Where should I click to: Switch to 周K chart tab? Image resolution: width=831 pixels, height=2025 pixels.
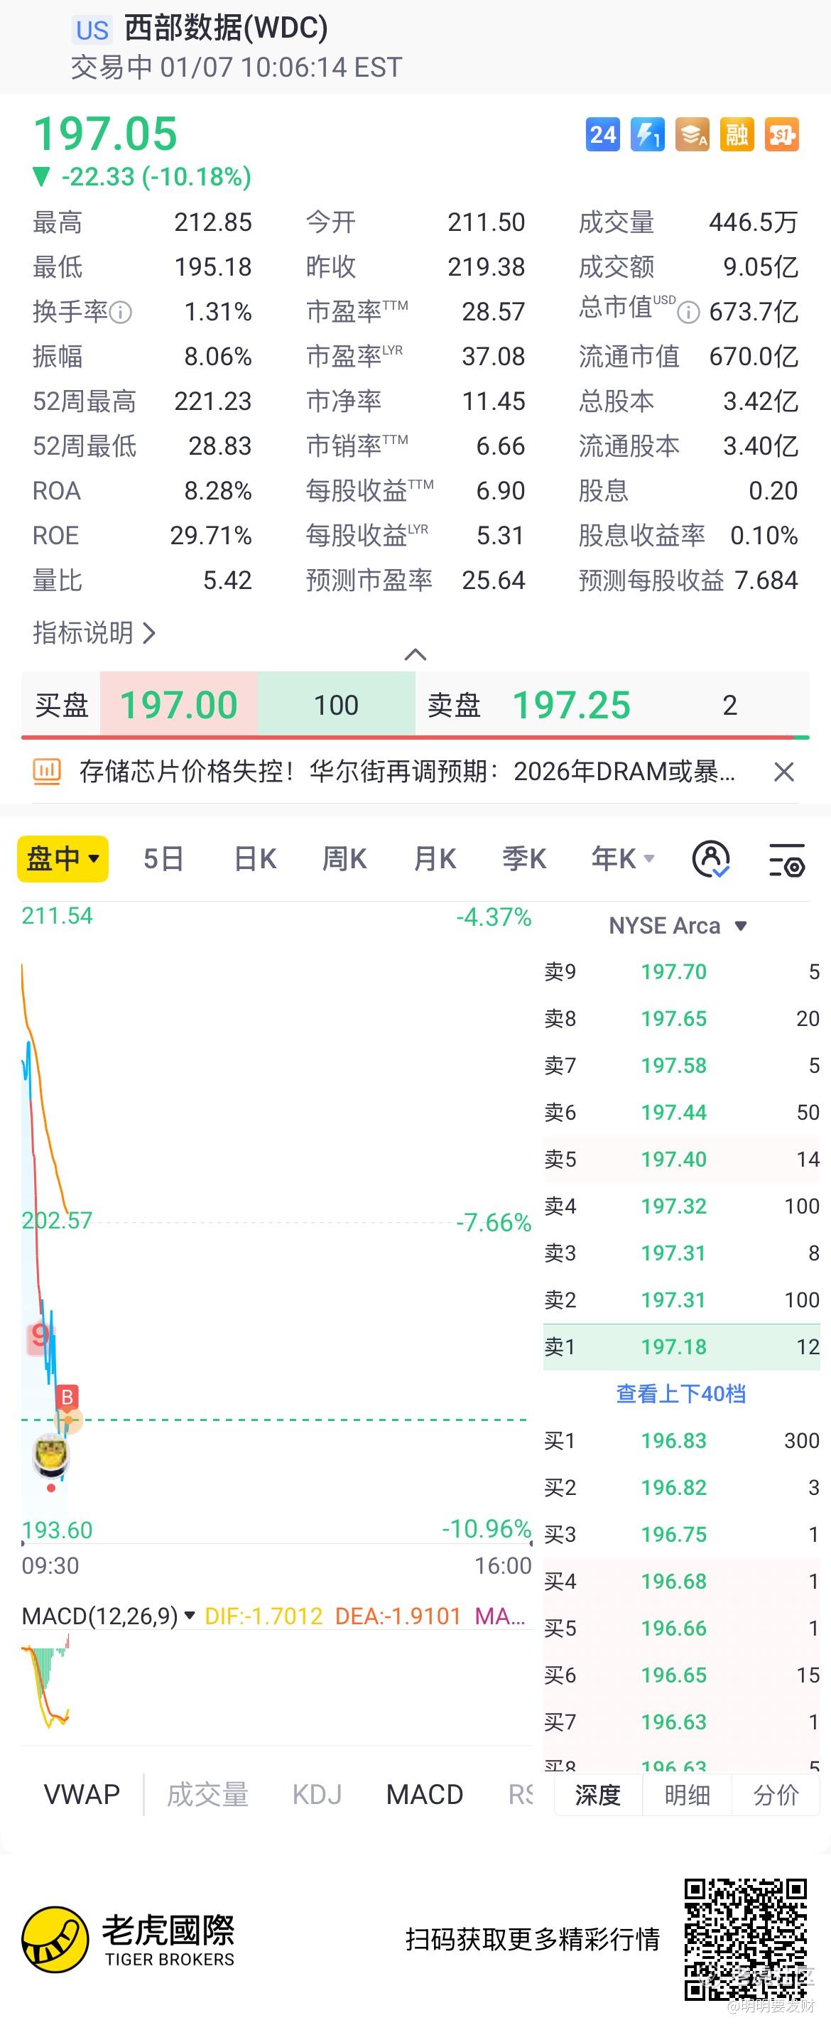point(344,858)
